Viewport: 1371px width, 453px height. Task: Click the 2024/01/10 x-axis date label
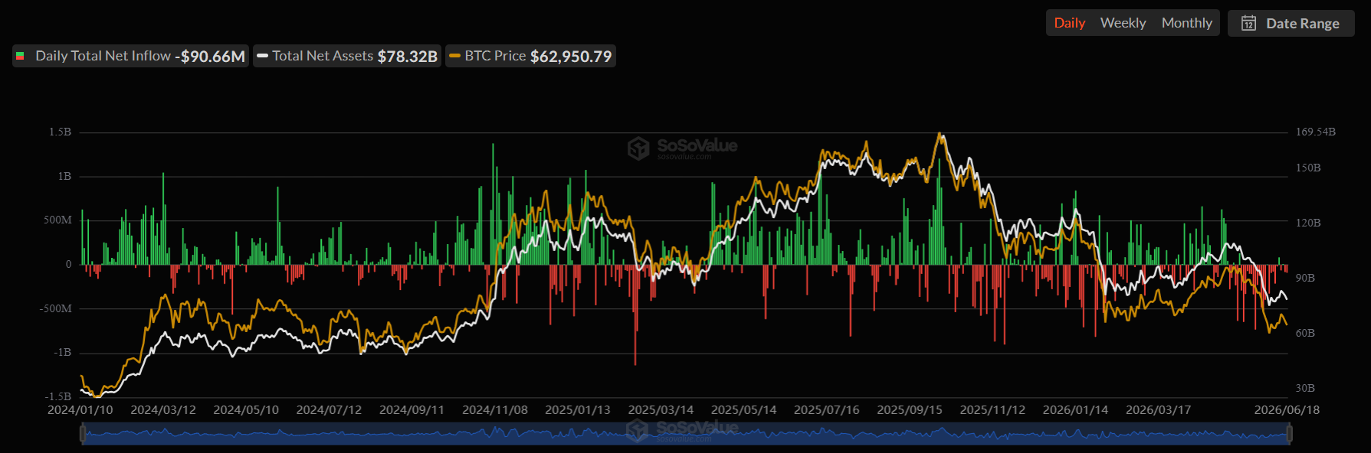[80, 410]
